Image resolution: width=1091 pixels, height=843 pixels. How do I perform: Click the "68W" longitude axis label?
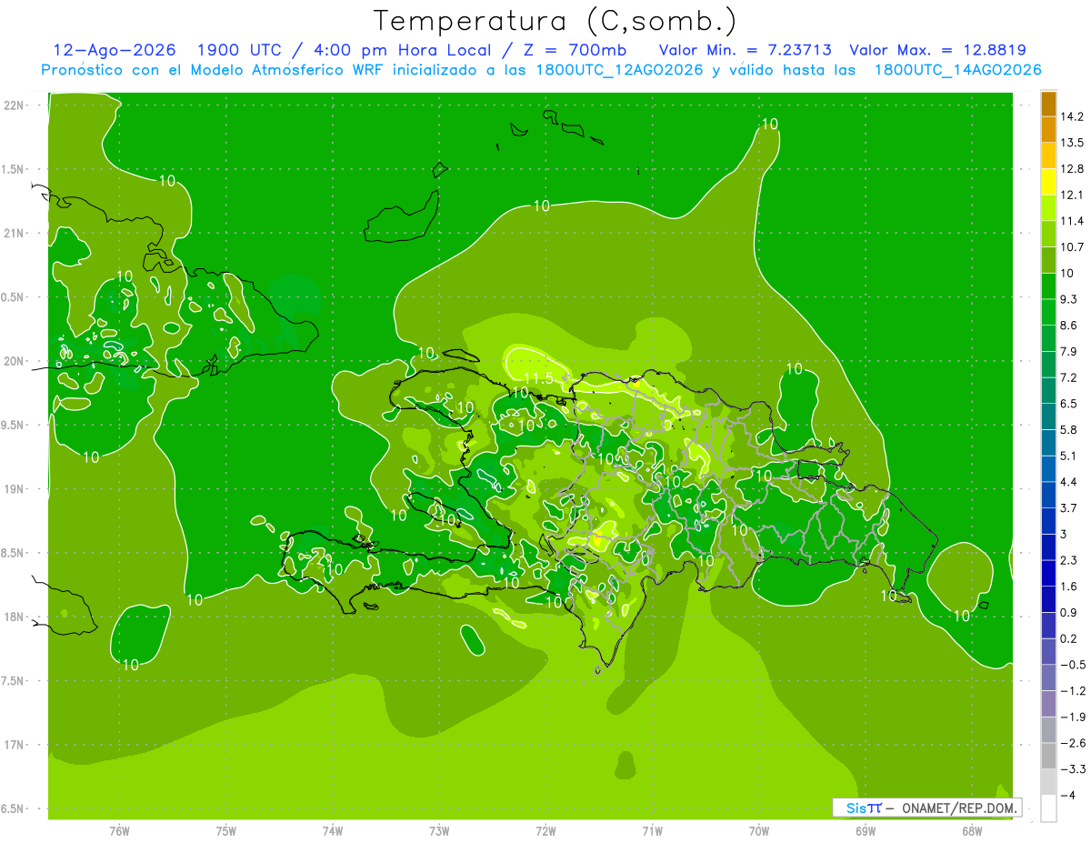click(972, 831)
